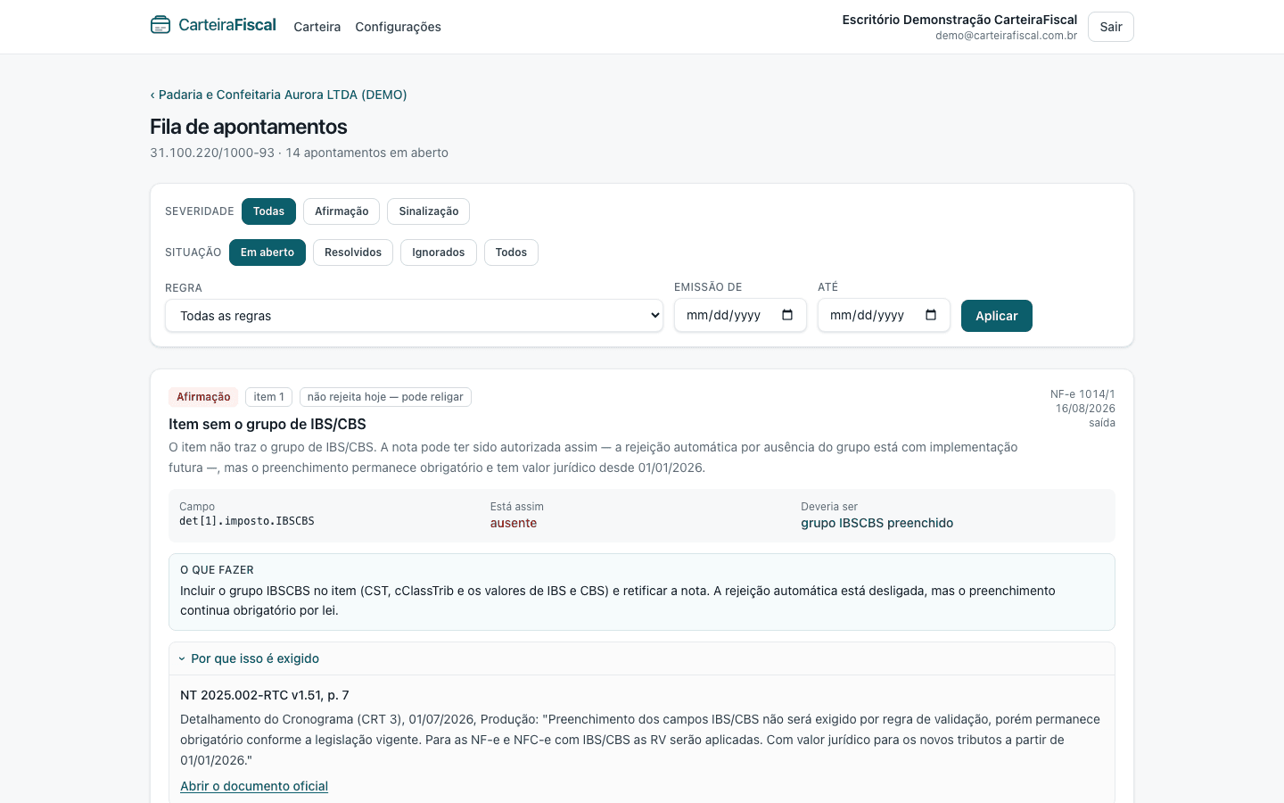Filter by severity 'Sinalização'

tap(429, 211)
